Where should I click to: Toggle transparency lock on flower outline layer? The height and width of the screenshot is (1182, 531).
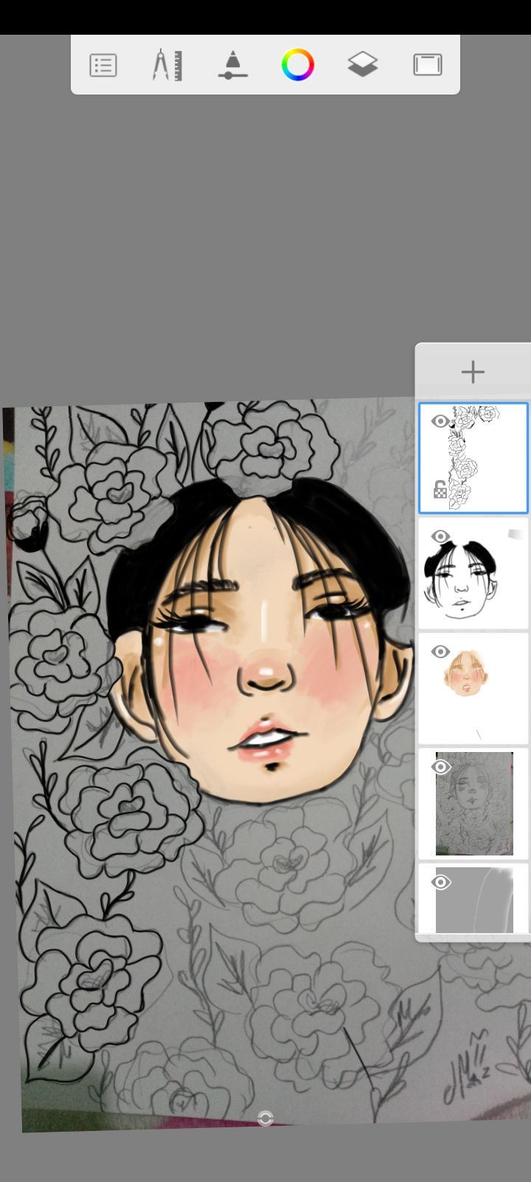440,489
